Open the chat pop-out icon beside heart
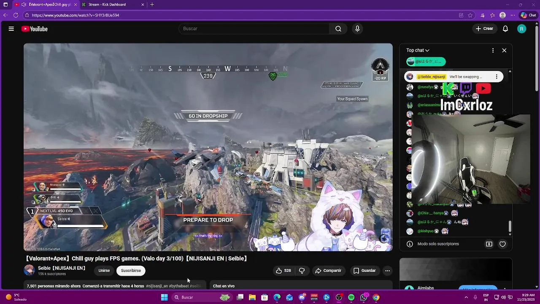 pos(489,244)
